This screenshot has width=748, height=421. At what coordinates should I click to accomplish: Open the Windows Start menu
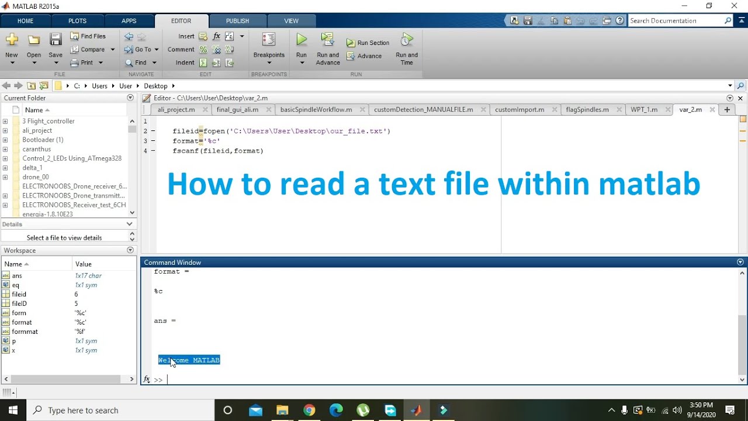13,410
